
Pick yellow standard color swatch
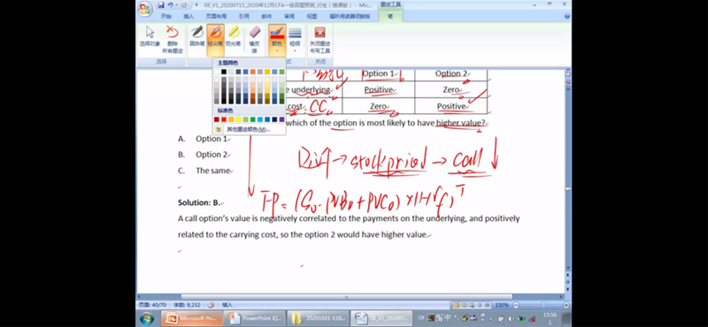click(x=238, y=119)
